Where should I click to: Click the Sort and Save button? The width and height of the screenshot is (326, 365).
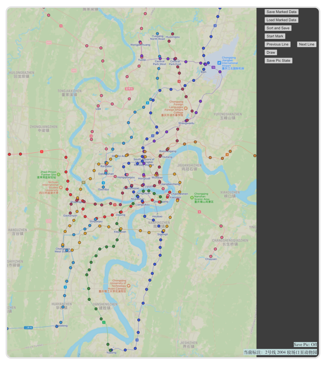pyautogui.click(x=278, y=28)
